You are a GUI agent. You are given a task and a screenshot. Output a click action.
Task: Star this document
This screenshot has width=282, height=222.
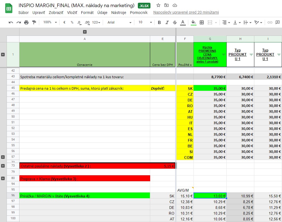coord(158,5)
